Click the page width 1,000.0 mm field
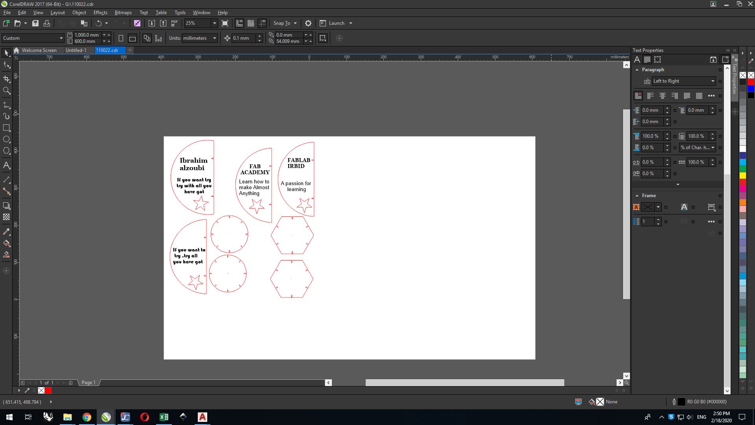The image size is (755, 425). pyautogui.click(x=88, y=35)
